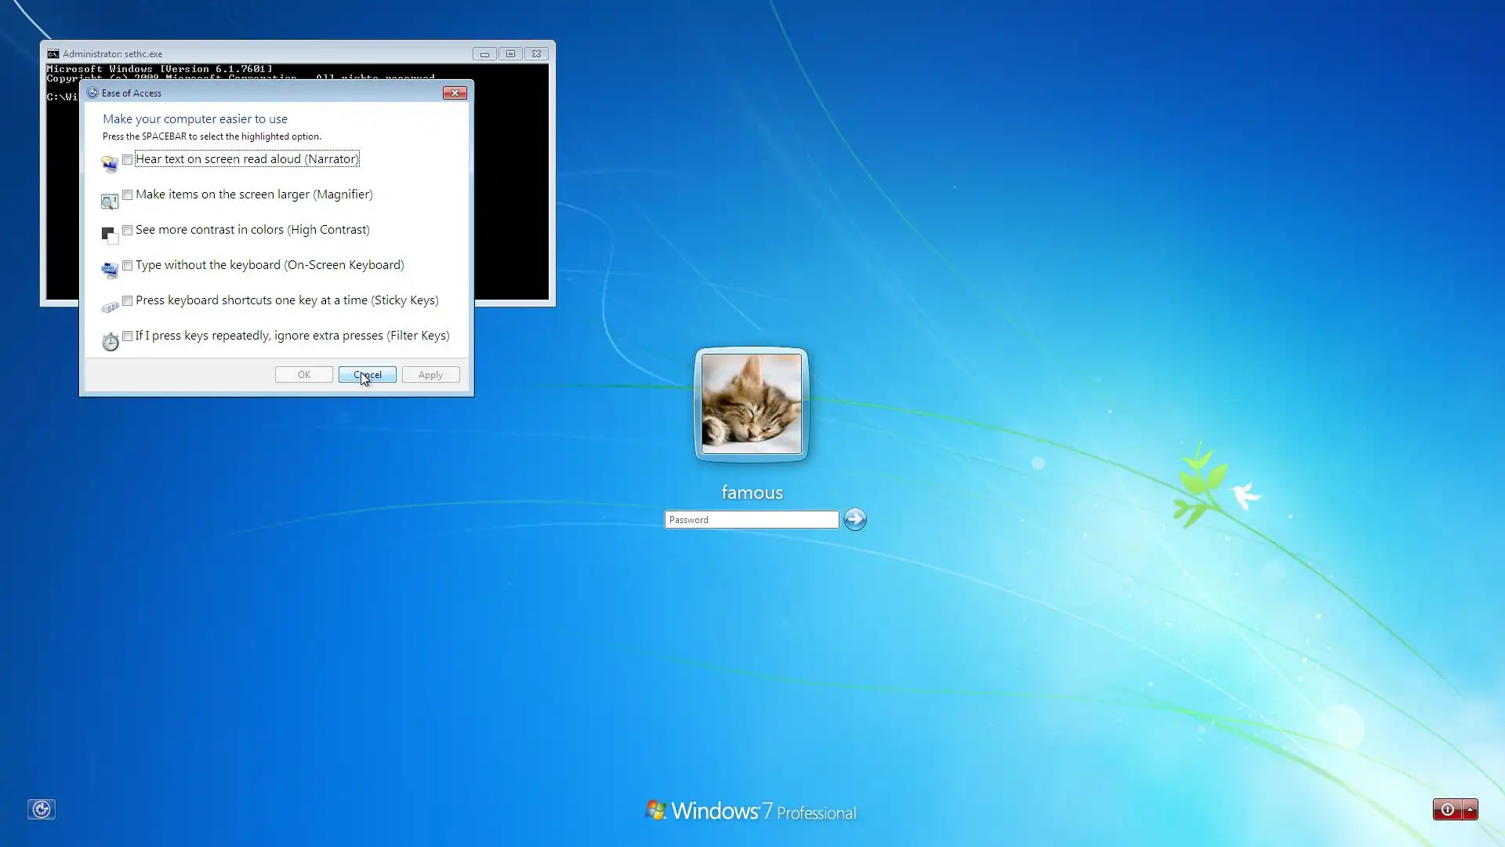Select the famous user kitten picture
This screenshot has width=1505, height=847.
point(751,403)
